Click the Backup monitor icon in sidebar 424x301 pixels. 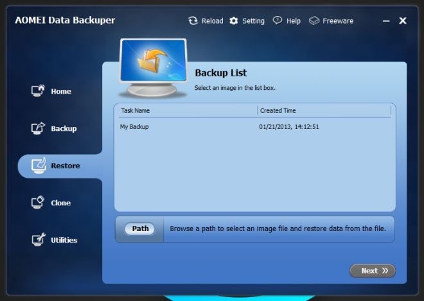(38, 128)
